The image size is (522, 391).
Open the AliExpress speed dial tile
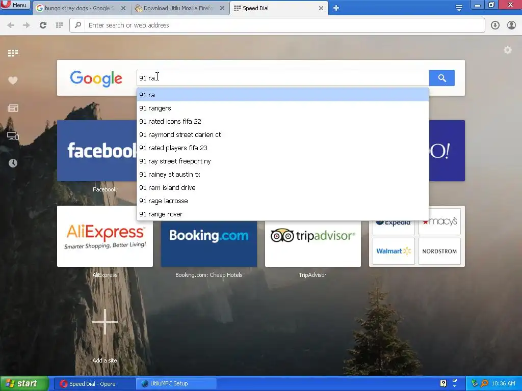pos(105,236)
